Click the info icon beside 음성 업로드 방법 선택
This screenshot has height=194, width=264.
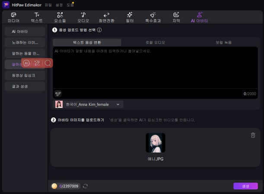tap(99, 30)
